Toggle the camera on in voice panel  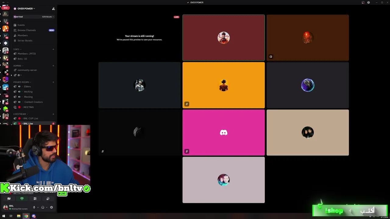9,199
